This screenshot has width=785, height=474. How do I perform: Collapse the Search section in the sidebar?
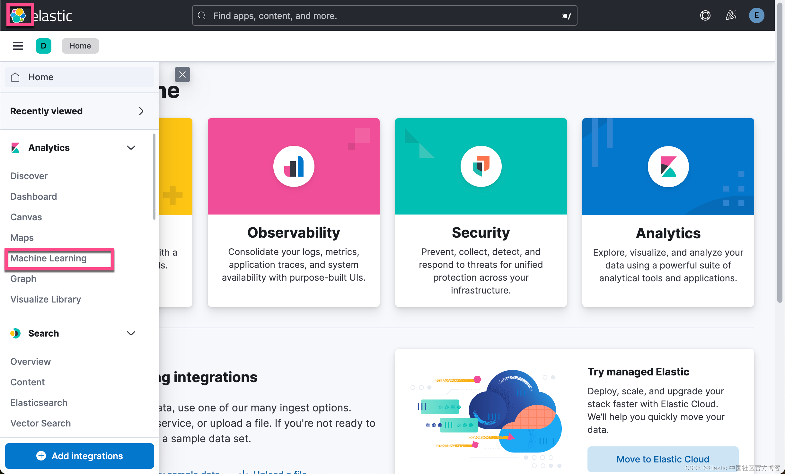[131, 333]
